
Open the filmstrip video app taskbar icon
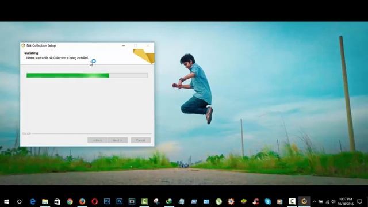pos(132,201)
